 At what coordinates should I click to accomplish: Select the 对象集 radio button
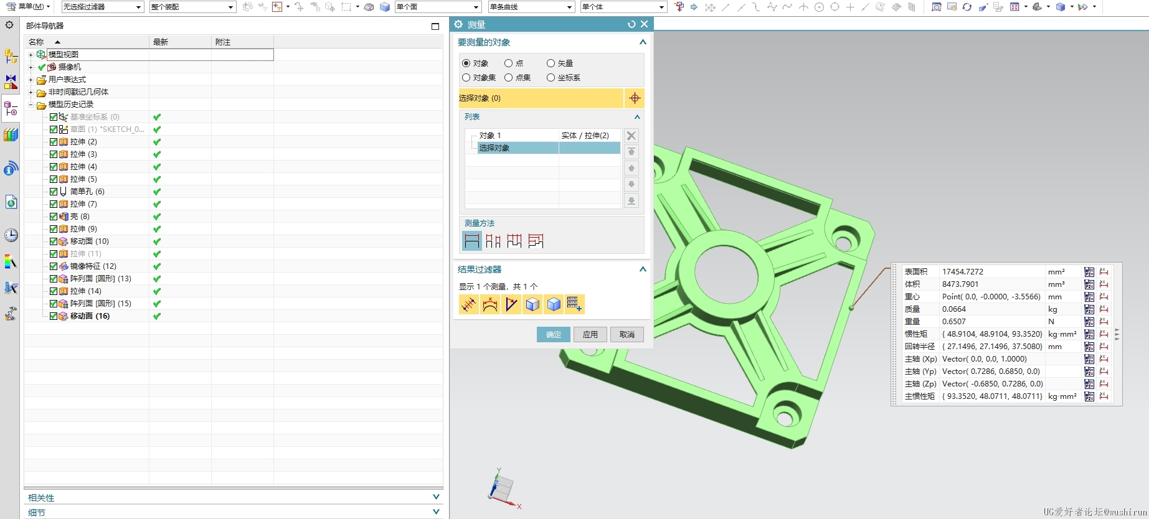[466, 77]
